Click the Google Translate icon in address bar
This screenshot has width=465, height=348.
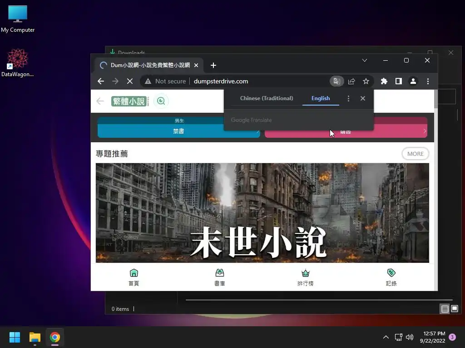pos(336,81)
